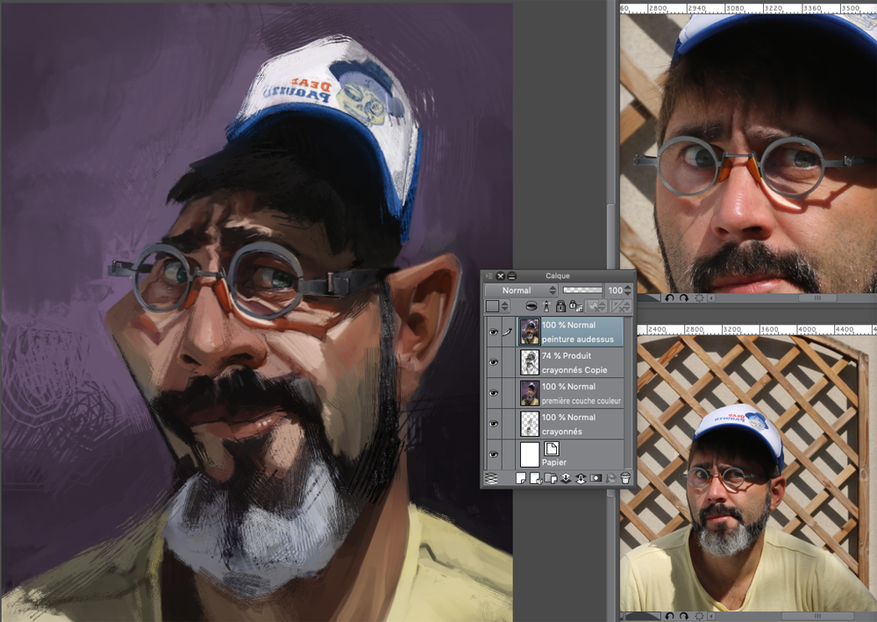This screenshot has width=877, height=622.
Task: Click the layer opacity slider
Action: point(582,290)
